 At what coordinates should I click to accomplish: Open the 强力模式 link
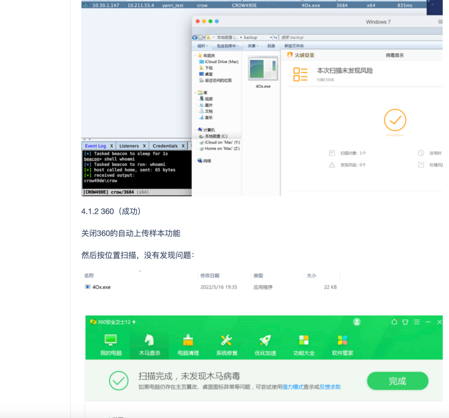[293, 387]
